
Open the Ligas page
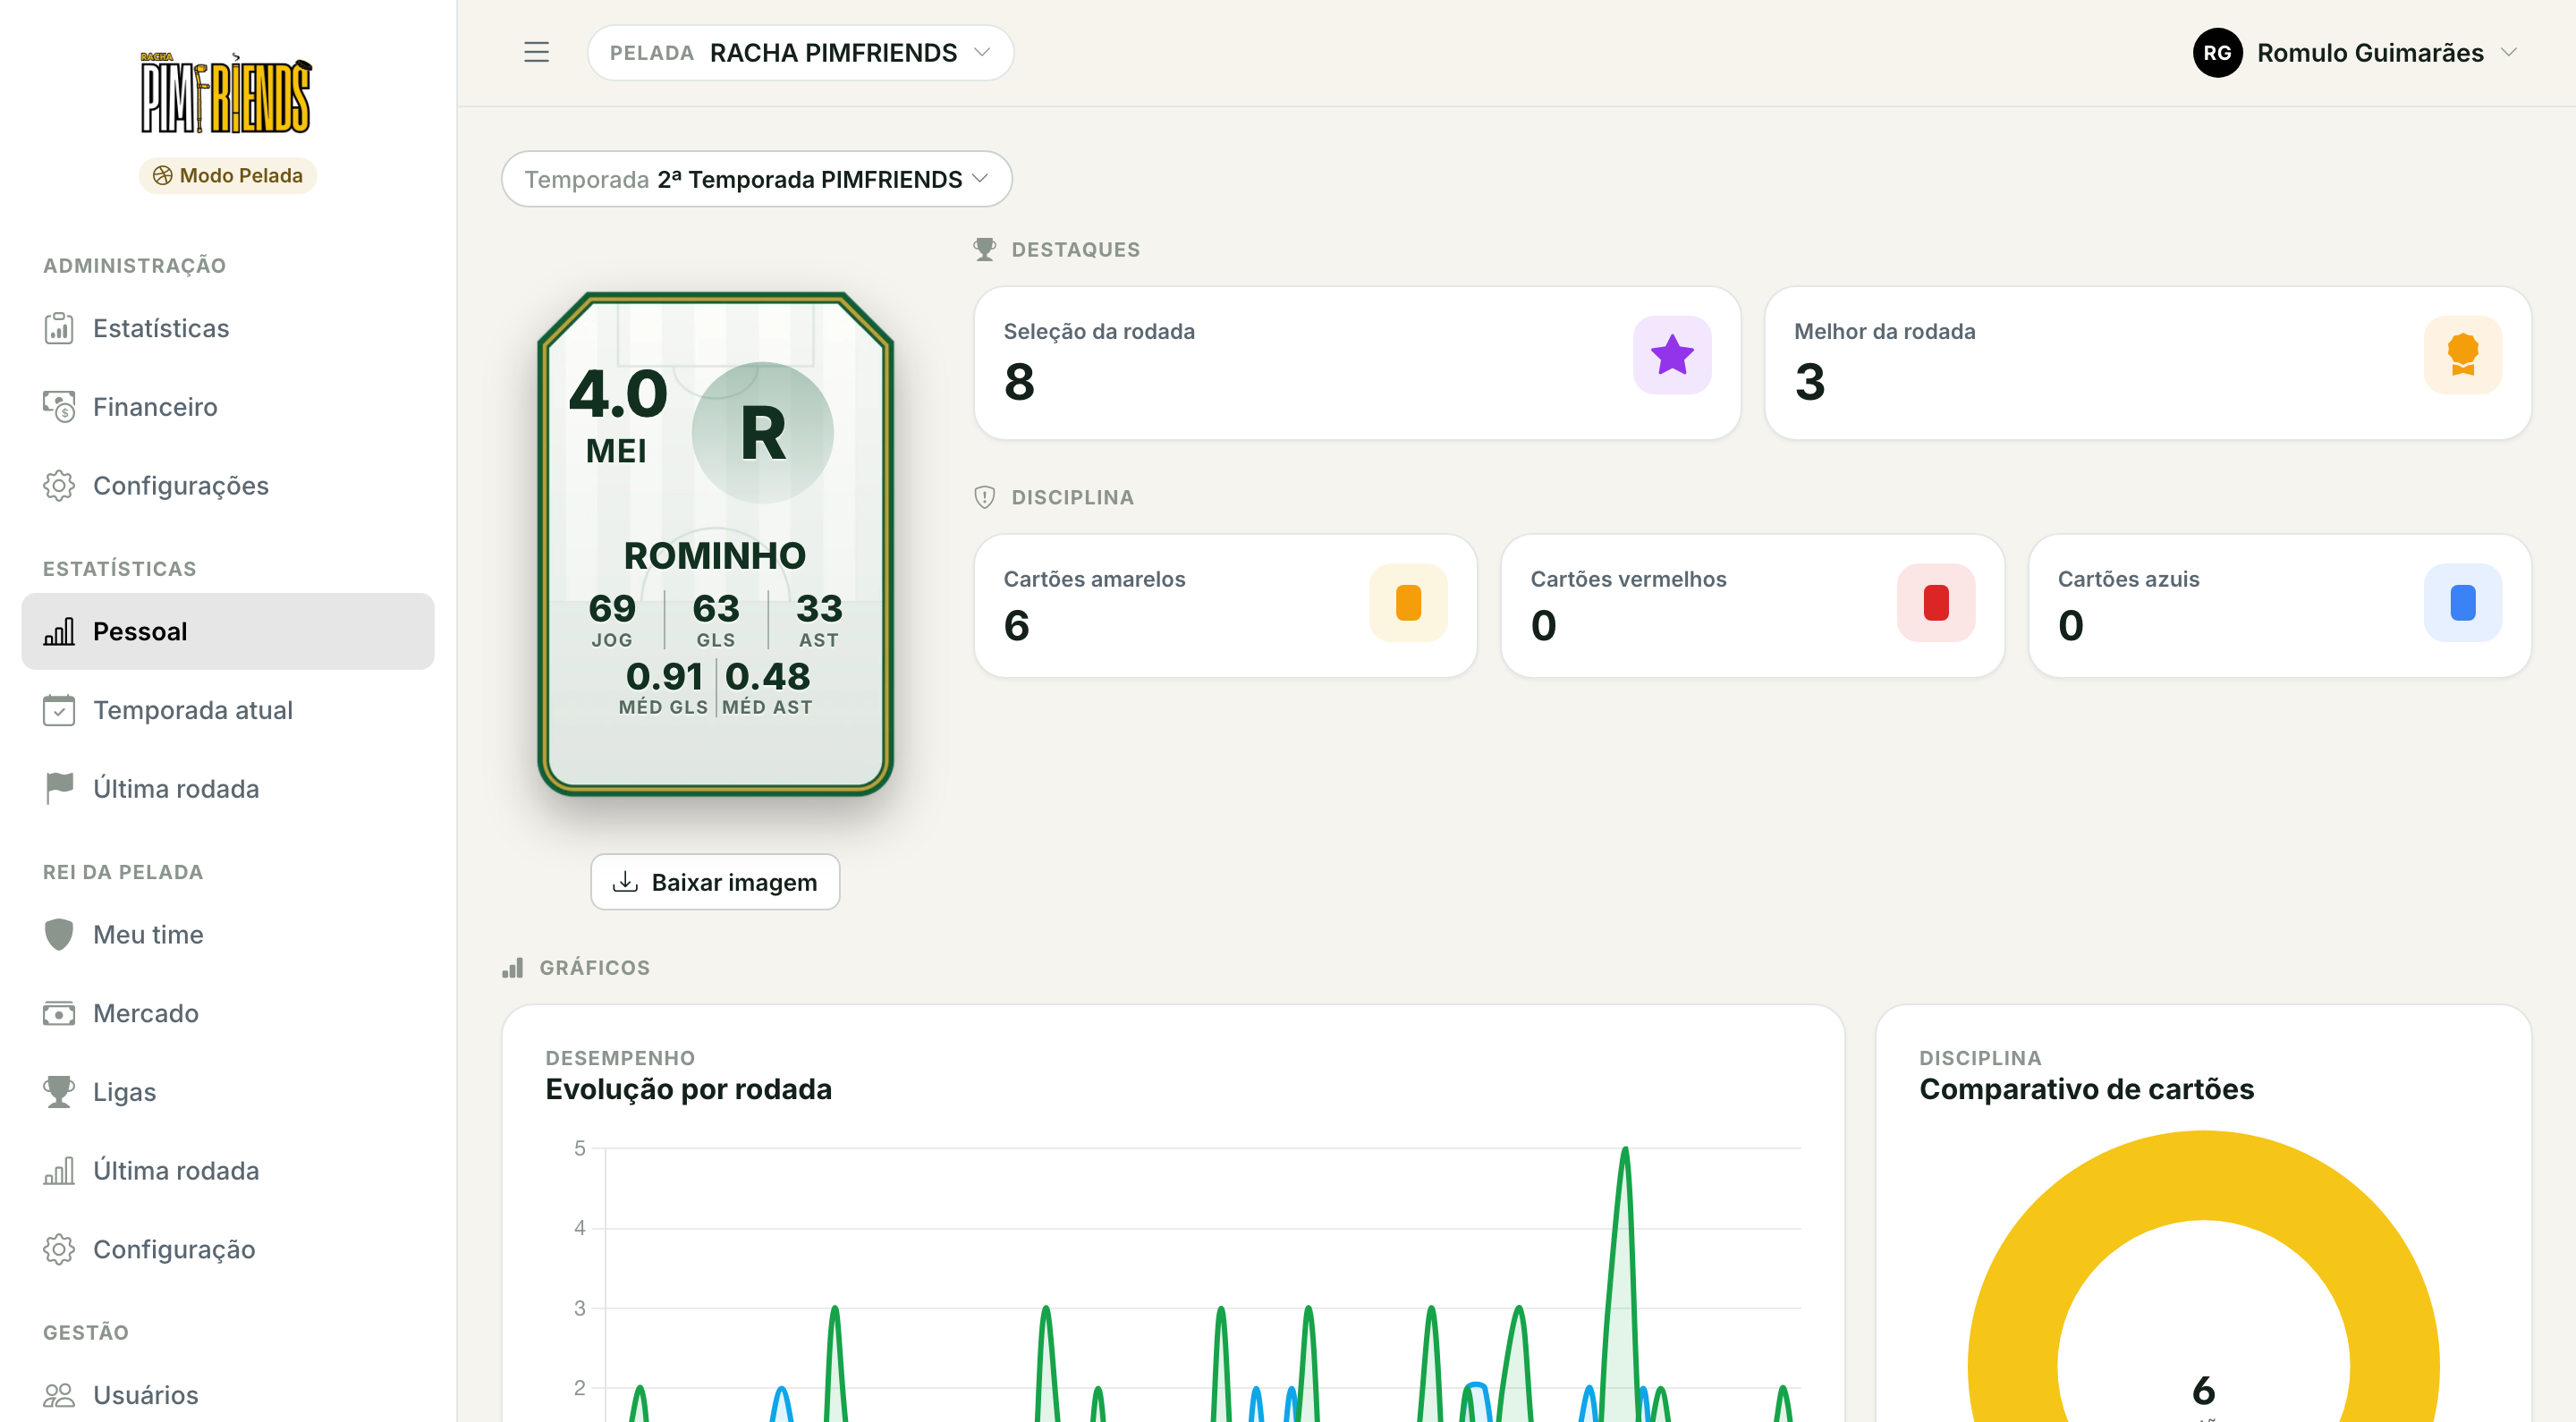[227, 1091]
